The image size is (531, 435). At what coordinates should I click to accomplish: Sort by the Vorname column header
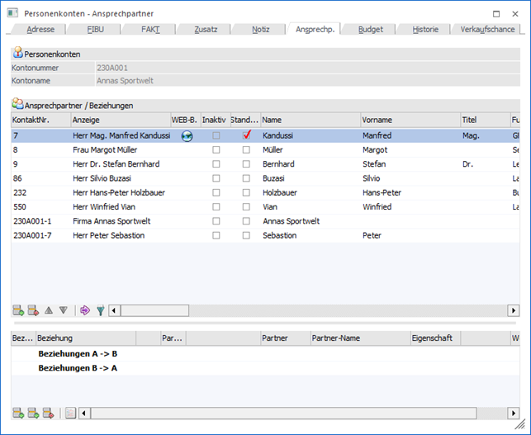(x=408, y=121)
